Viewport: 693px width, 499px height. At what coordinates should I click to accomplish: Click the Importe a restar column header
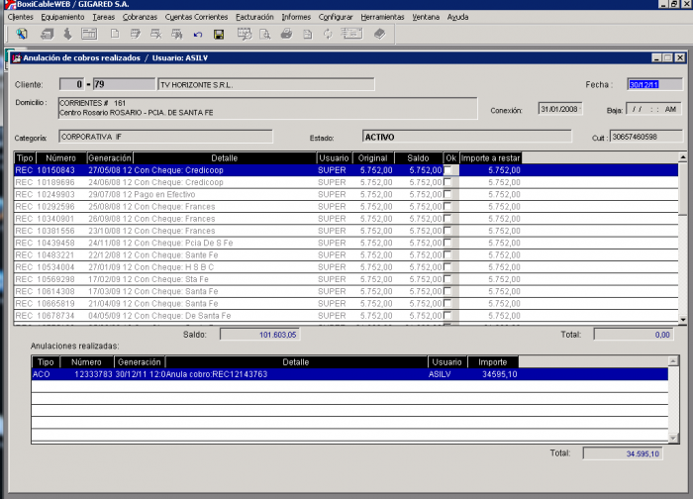pyautogui.click(x=490, y=157)
